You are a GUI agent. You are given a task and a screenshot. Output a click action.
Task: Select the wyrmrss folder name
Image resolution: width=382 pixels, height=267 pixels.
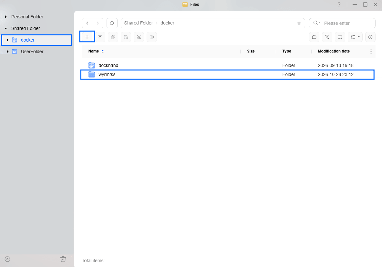(107, 74)
